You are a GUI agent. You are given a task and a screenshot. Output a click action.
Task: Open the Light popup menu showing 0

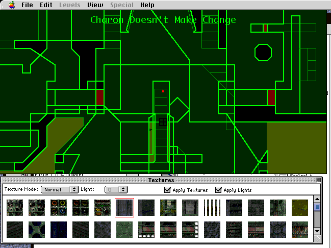click(116, 189)
